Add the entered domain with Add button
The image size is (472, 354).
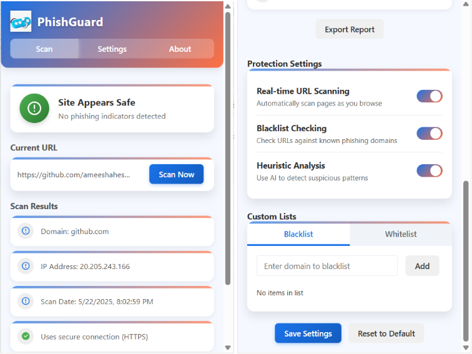(422, 266)
